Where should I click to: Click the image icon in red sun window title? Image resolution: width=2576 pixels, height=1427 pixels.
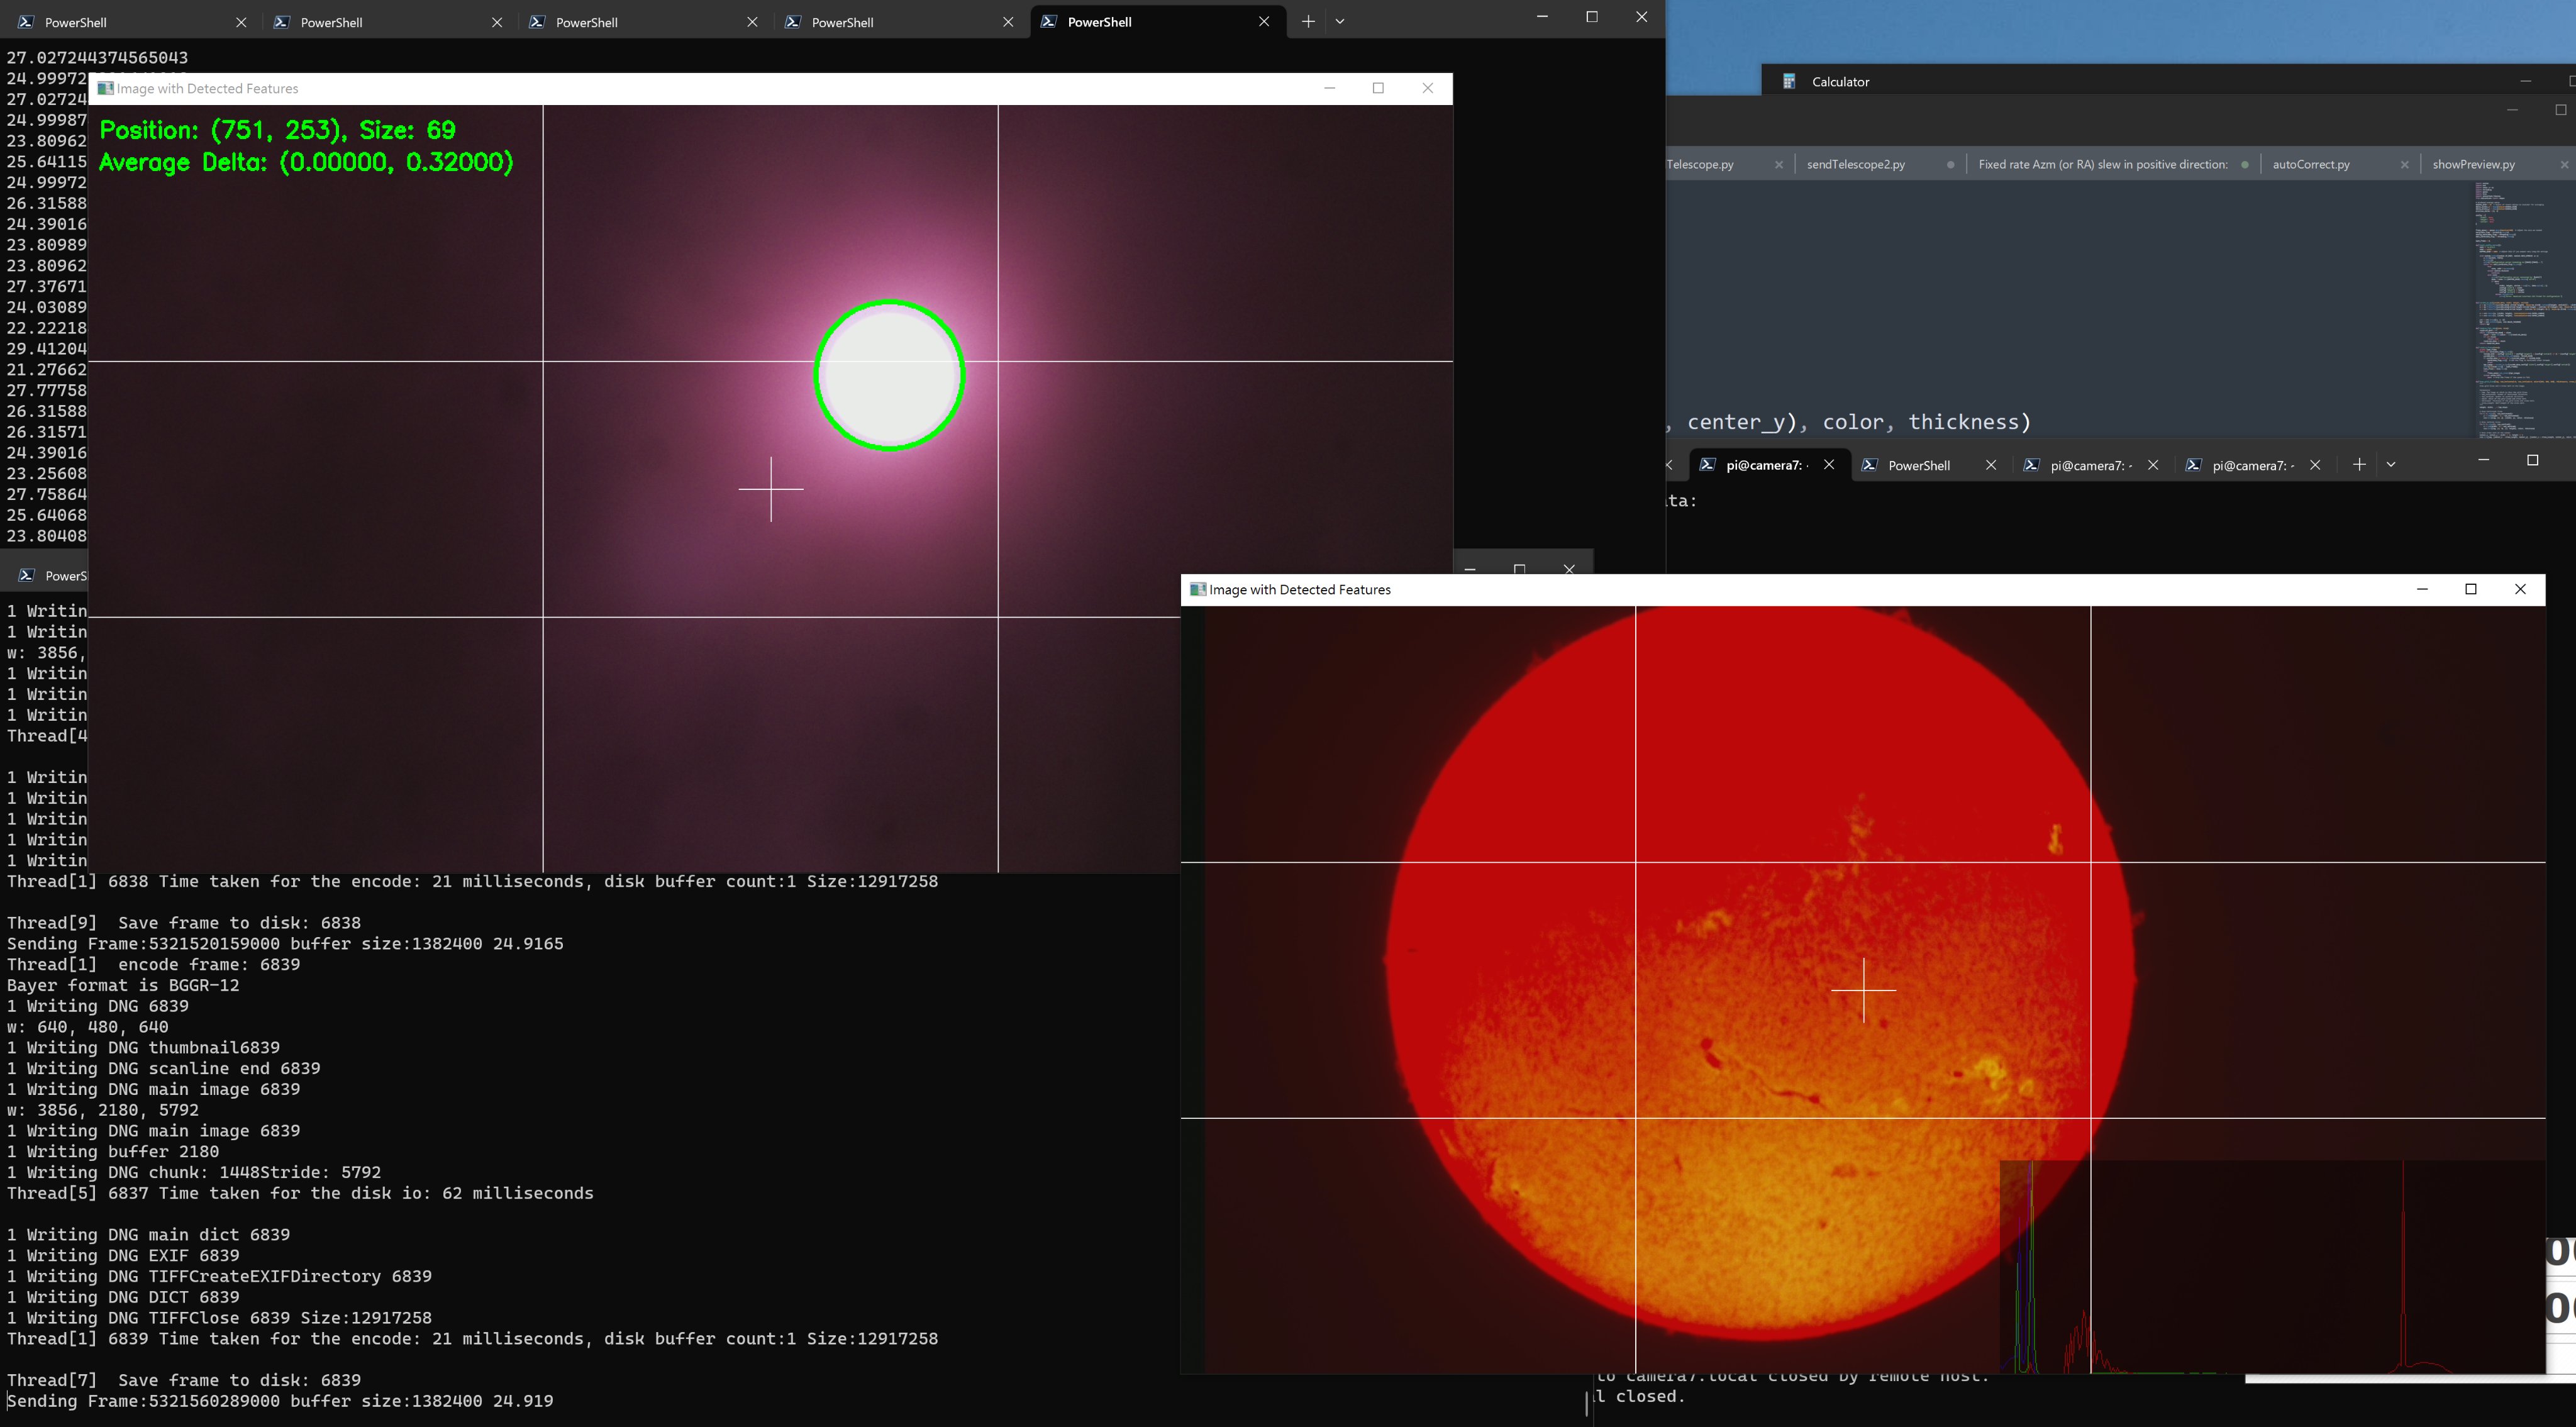[x=1197, y=589]
